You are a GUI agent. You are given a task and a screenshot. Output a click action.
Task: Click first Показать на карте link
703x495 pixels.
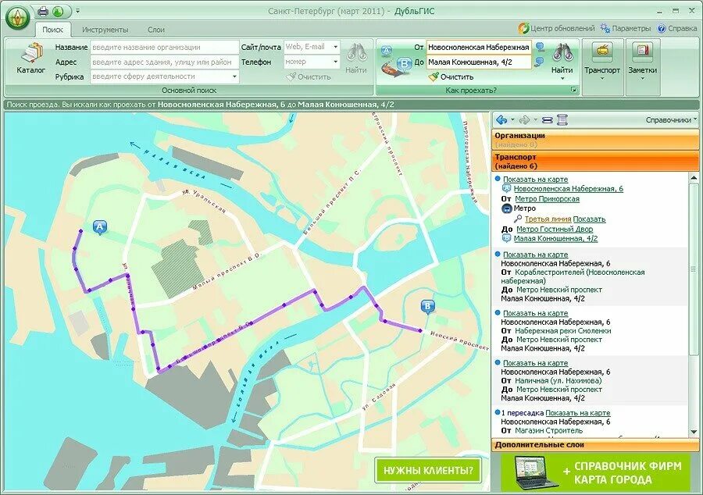point(535,180)
